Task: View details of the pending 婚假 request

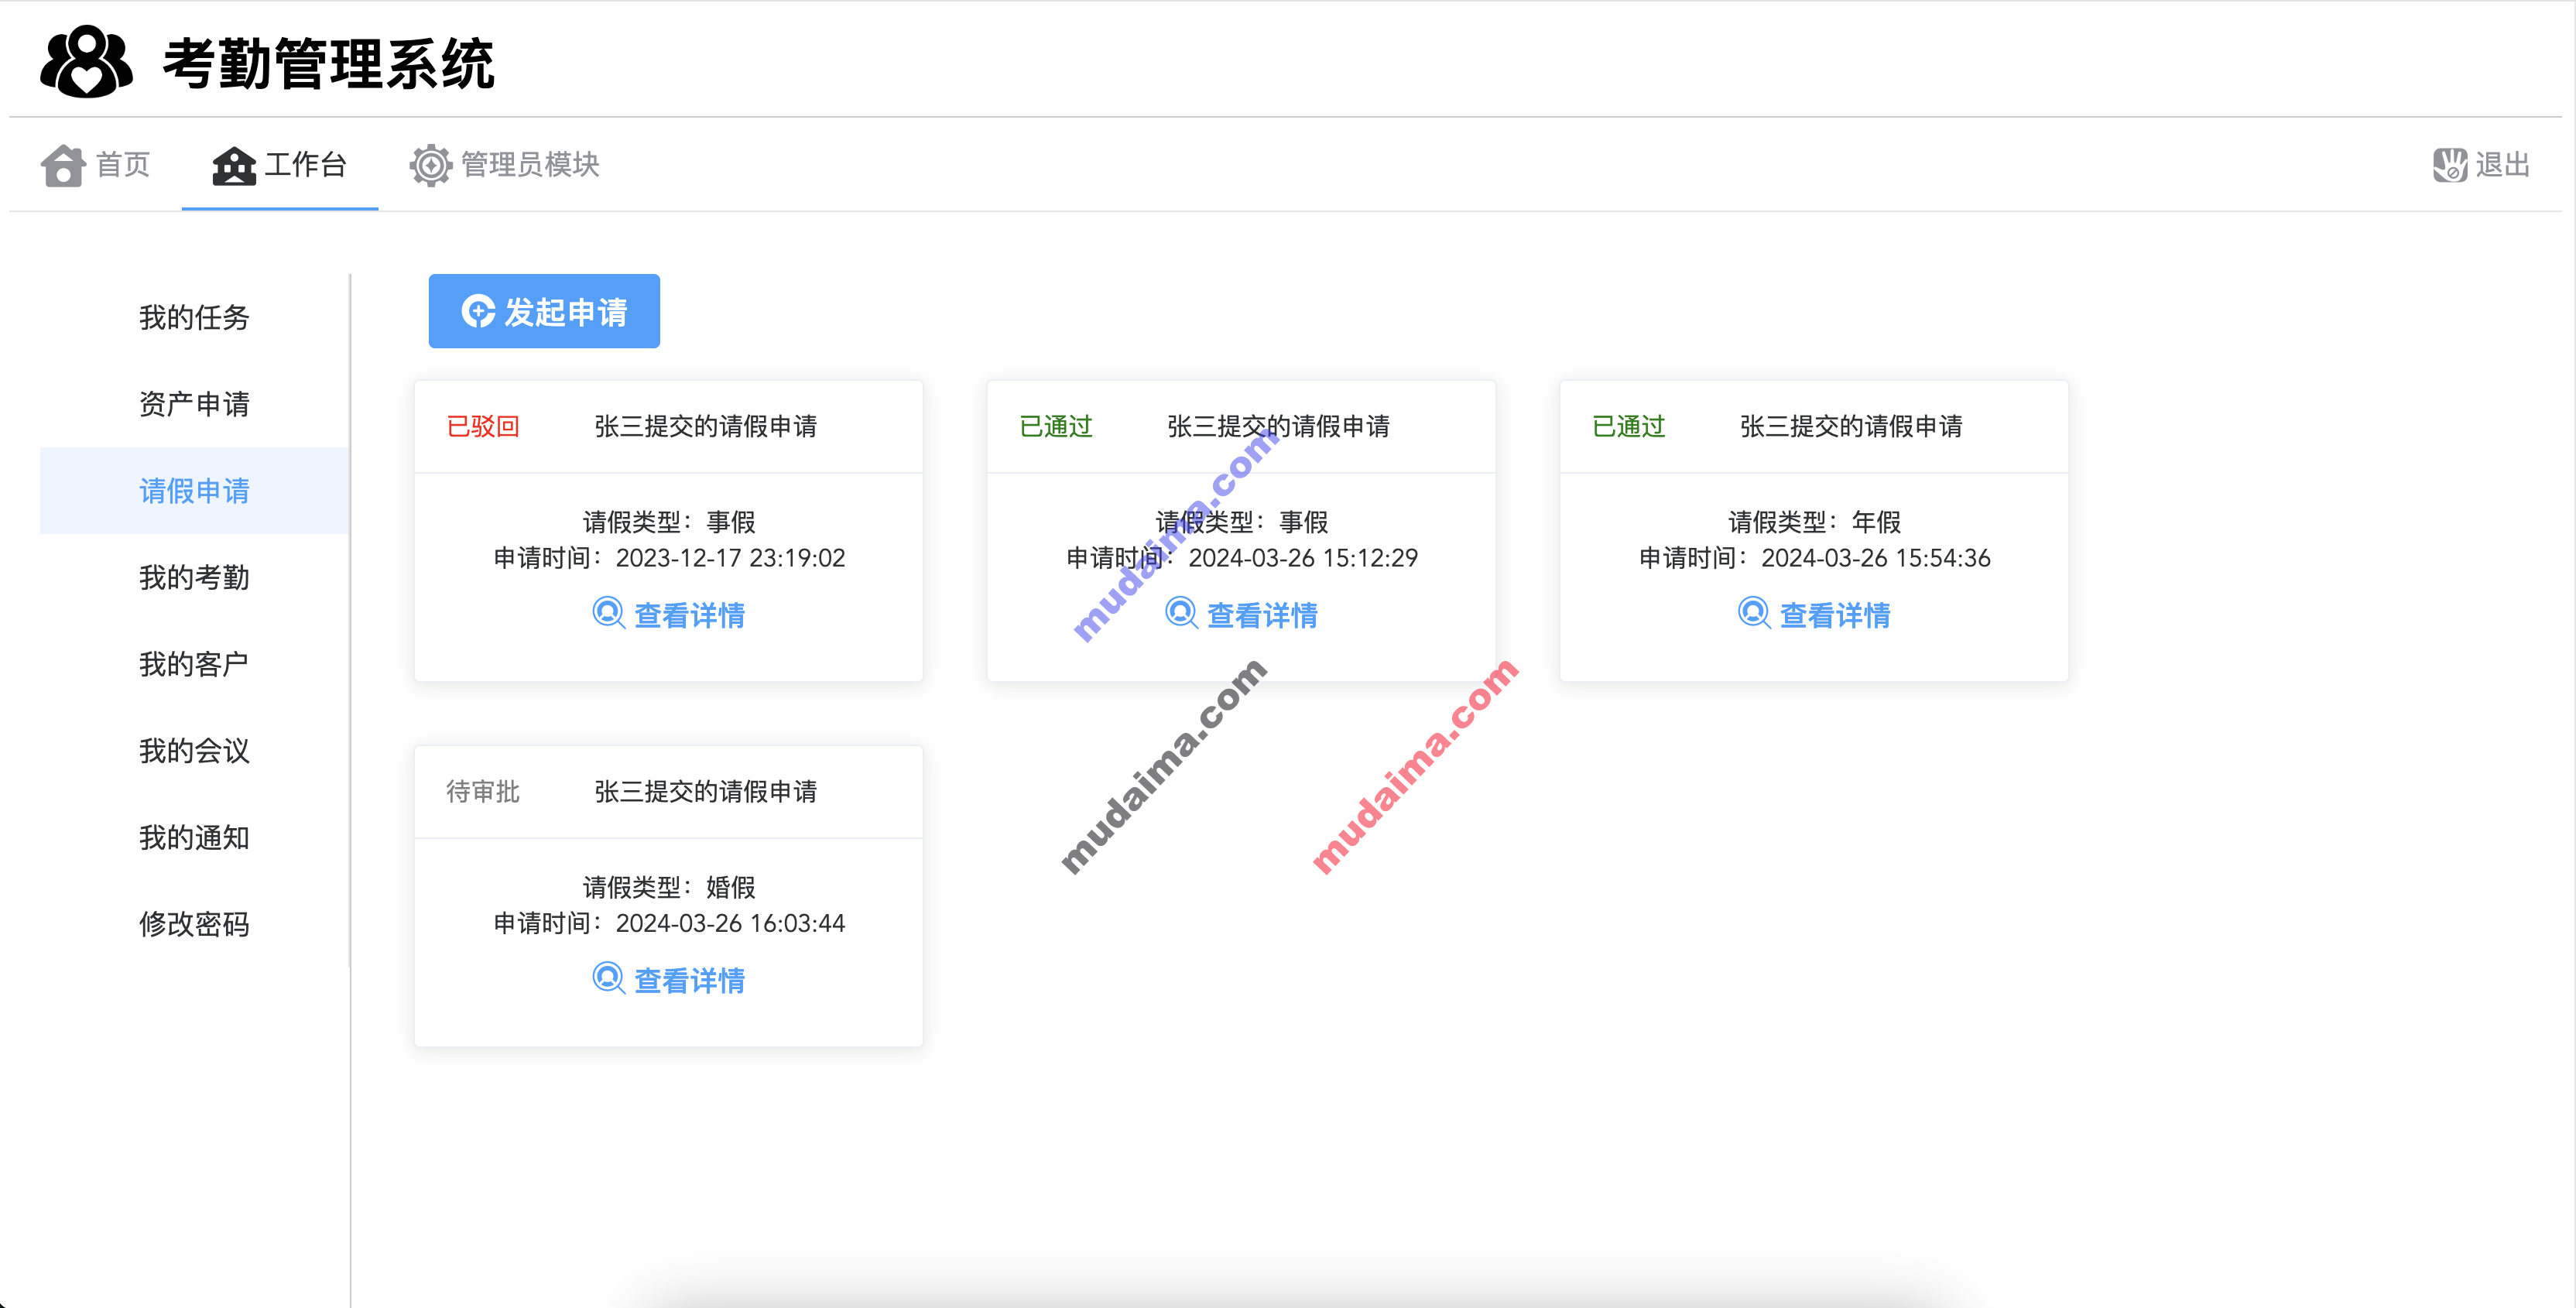Action: pyautogui.click(x=669, y=980)
